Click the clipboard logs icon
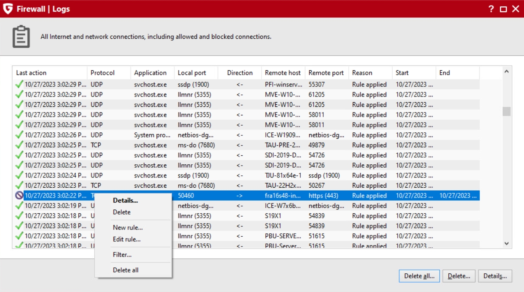The image size is (524, 292). pos(21,37)
